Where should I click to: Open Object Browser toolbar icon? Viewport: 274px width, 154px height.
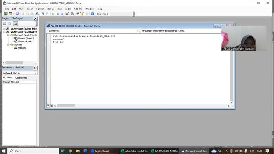point(82,14)
